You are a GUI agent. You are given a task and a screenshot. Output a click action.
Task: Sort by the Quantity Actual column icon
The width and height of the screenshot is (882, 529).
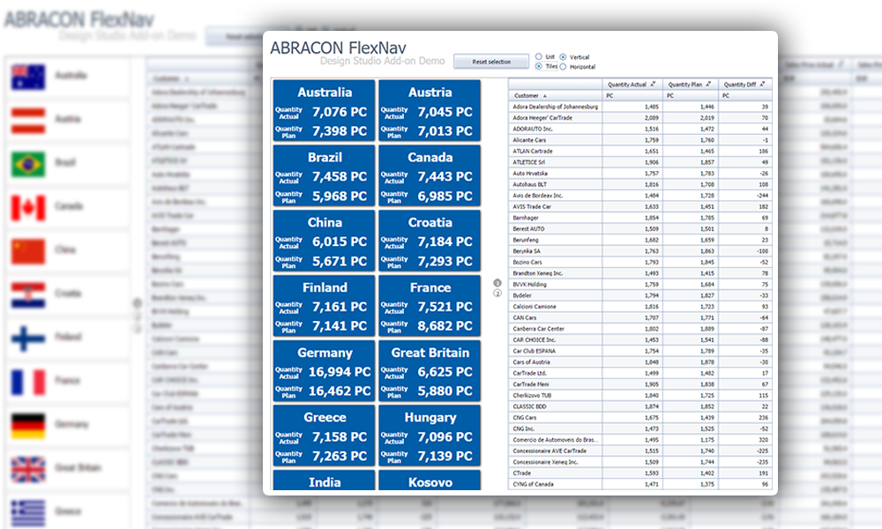point(654,84)
